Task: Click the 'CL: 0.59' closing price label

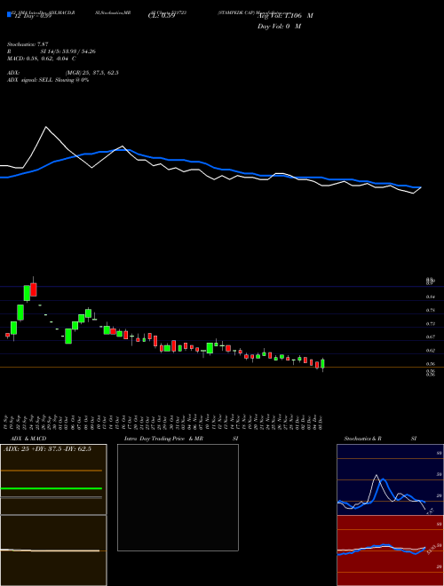Action: [162, 16]
